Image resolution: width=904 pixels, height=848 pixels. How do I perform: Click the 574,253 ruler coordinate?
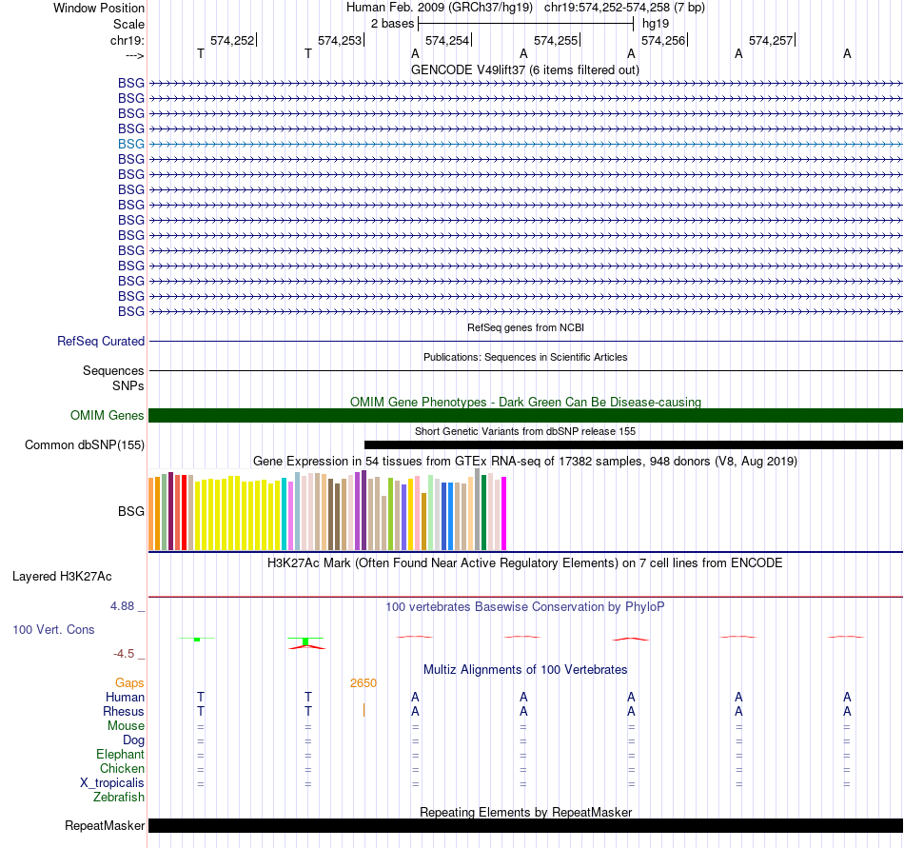[x=340, y=40]
